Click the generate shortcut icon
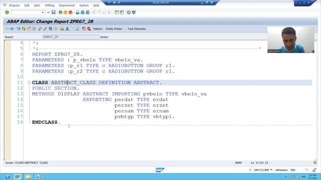 coord(122,12)
